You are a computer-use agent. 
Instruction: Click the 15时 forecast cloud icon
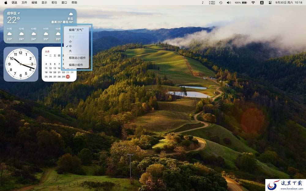point(58,34)
